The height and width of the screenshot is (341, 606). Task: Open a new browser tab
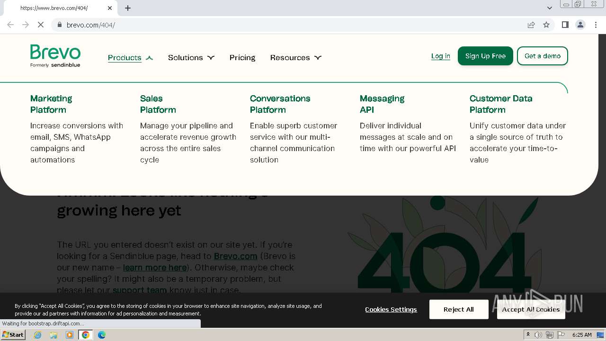click(x=128, y=8)
